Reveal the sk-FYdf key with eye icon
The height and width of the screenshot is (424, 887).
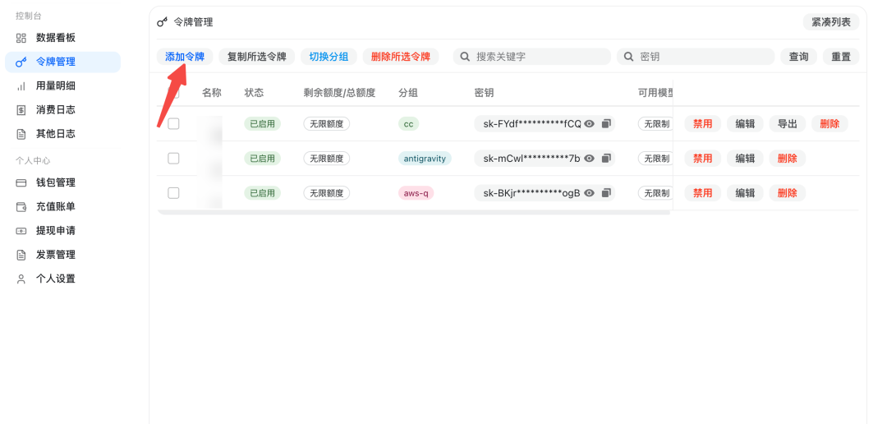[x=590, y=124]
